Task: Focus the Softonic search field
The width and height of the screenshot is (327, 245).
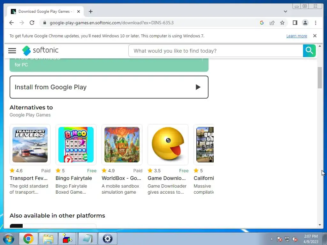Action: pyautogui.click(x=216, y=51)
